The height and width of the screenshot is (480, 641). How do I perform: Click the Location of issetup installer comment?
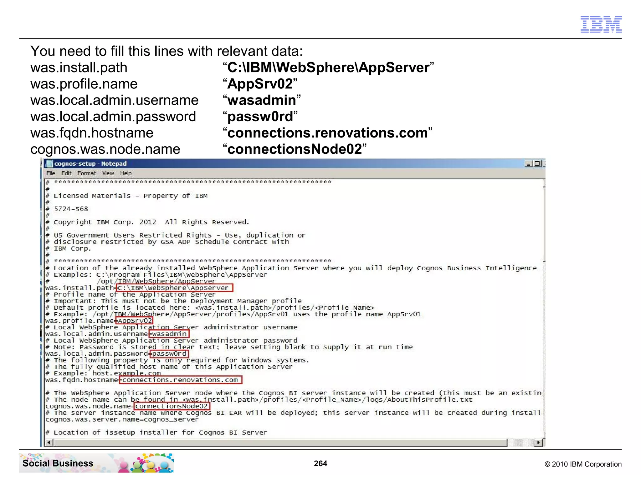(156, 432)
